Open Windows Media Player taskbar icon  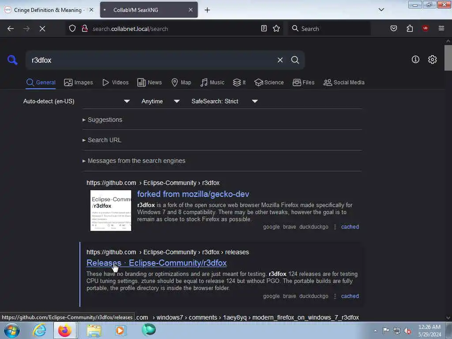(121, 330)
